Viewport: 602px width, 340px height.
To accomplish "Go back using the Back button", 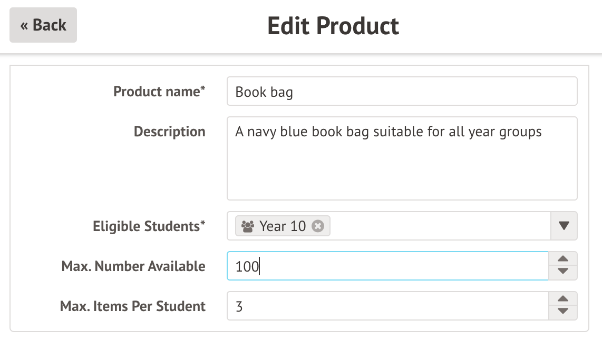I will click(x=43, y=25).
